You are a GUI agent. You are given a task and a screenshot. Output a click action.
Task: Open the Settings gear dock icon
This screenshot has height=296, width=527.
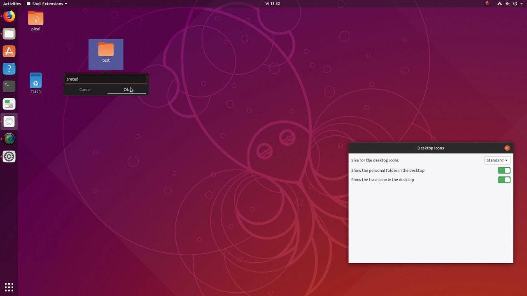(9, 157)
